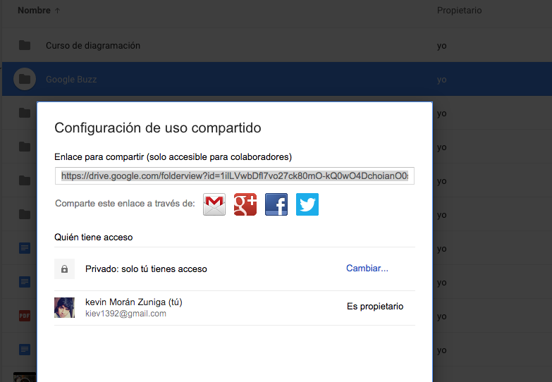The width and height of the screenshot is (552, 382).
Task: Open the Curso de diagramación folder row
Action: pyautogui.click(x=93, y=46)
